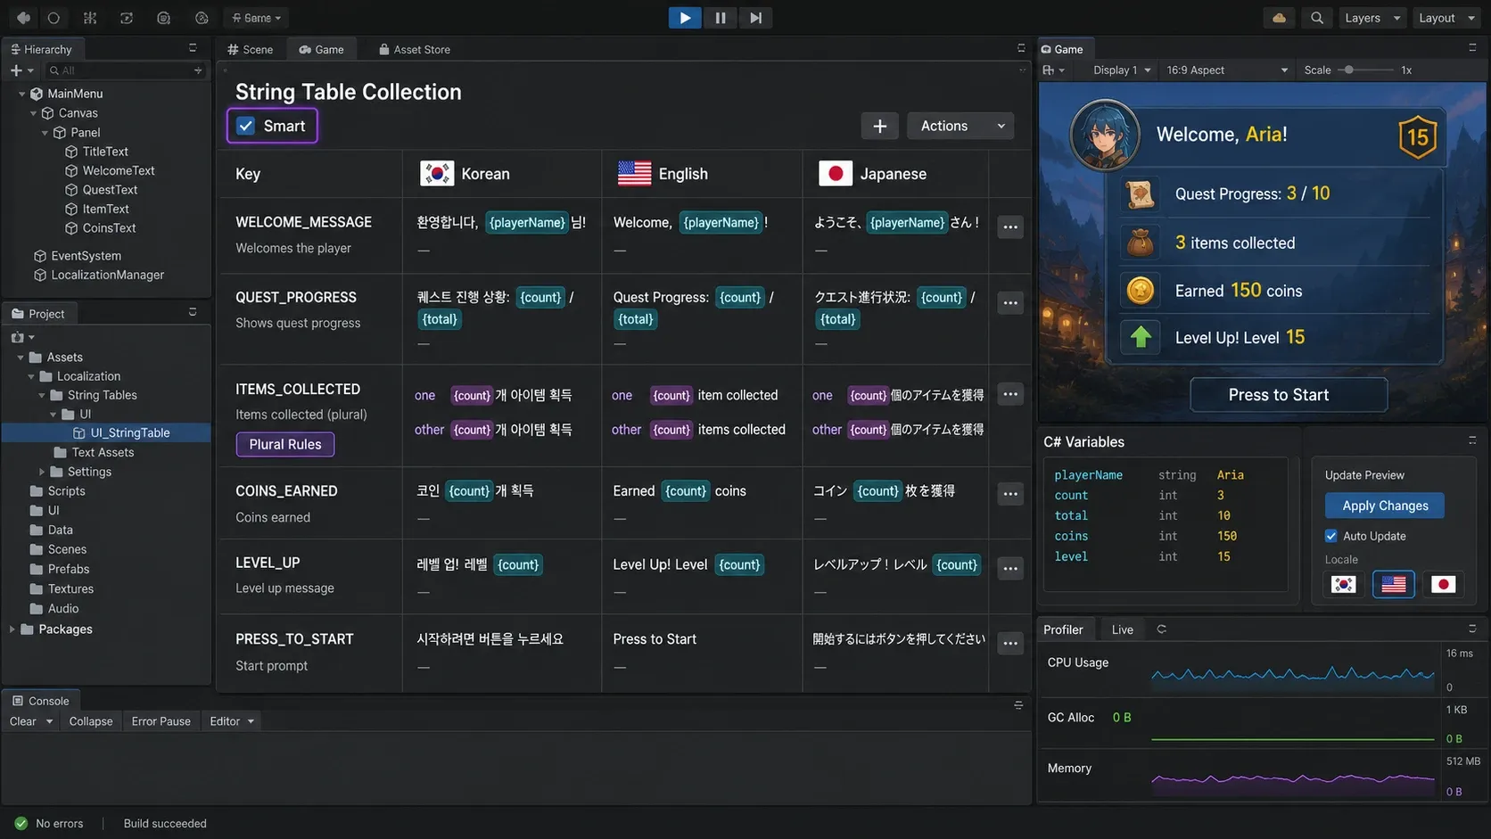The height and width of the screenshot is (839, 1491).
Task: Open options for the WELCOME_MESSAGE row
Action: [1009, 227]
